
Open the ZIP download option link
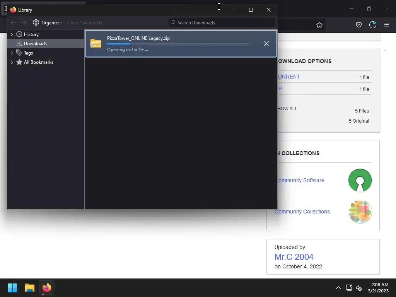280,89
